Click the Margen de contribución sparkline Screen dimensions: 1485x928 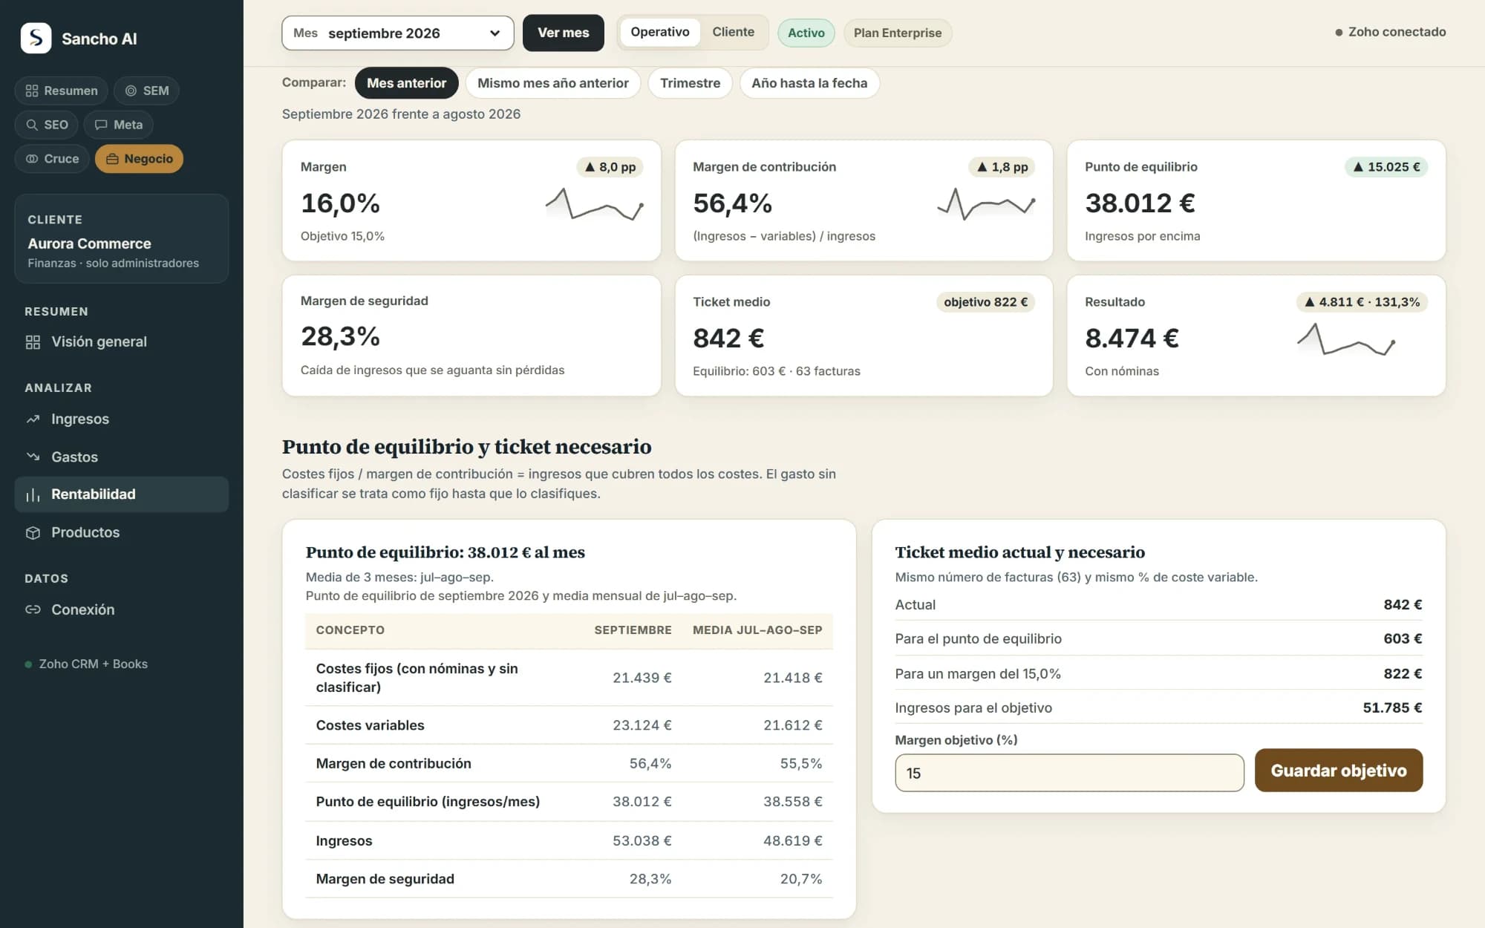[986, 203]
